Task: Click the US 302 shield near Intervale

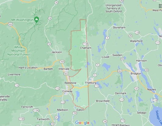Action: click(66, 74)
